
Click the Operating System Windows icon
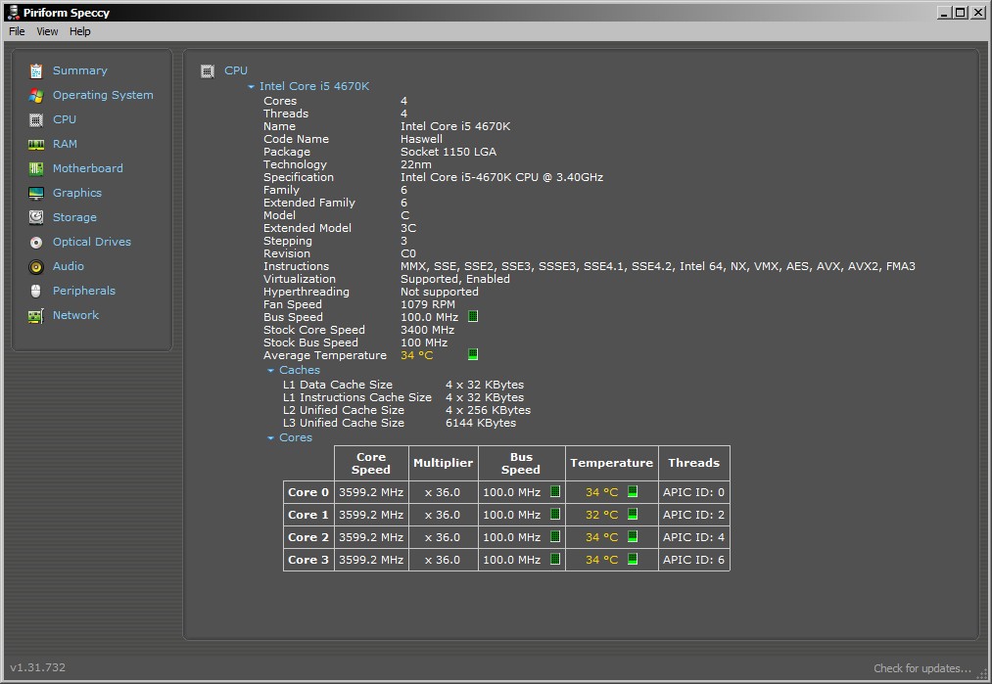[36, 95]
